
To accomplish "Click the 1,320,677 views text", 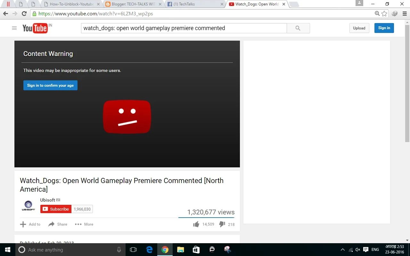I will click(x=211, y=212).
